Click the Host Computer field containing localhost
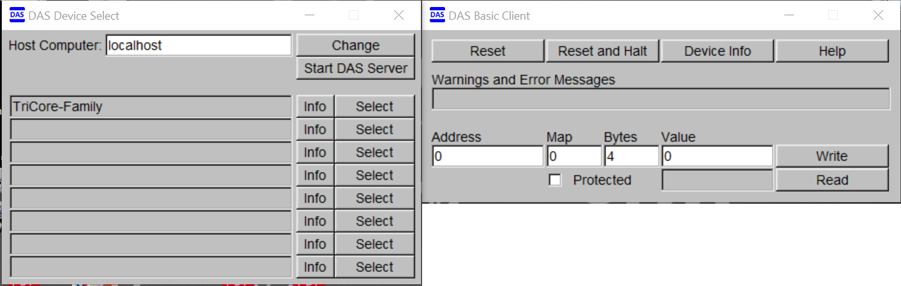Viewport: 901px width, 286px height. point(198,45)
